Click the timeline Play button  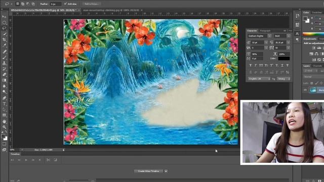(26, 160)
